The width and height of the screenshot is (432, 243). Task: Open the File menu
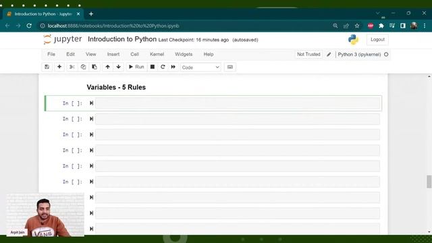51,54
